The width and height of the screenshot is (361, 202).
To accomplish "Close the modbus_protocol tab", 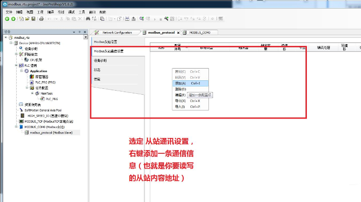I will [178, 32].
